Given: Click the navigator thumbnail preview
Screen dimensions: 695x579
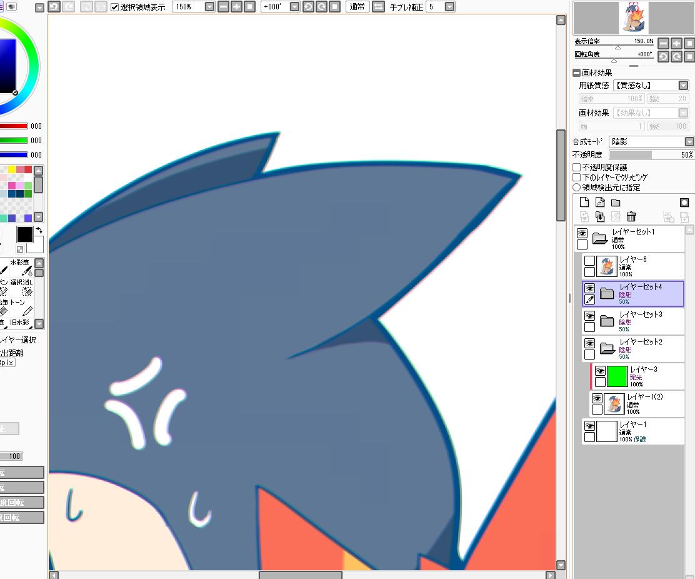Looking at the screenshot, I should coord(632,18).
